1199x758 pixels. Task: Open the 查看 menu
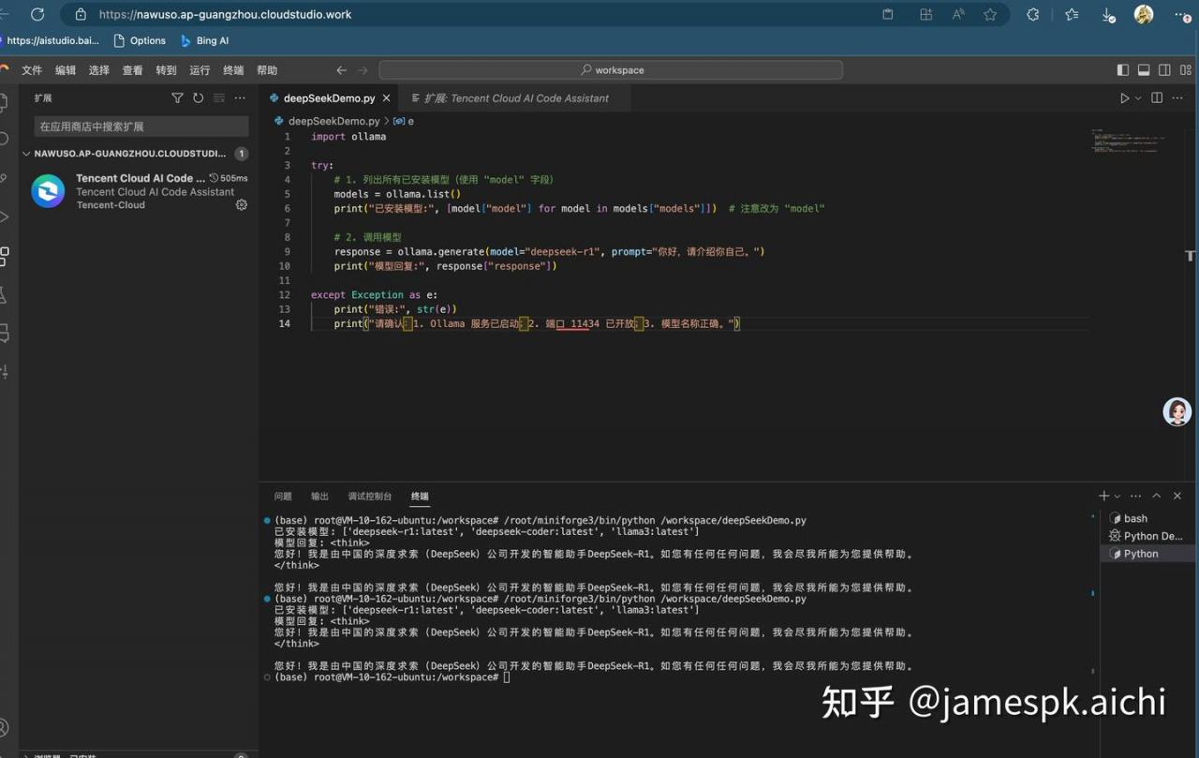pyautogui.click(x=133, y=70)
